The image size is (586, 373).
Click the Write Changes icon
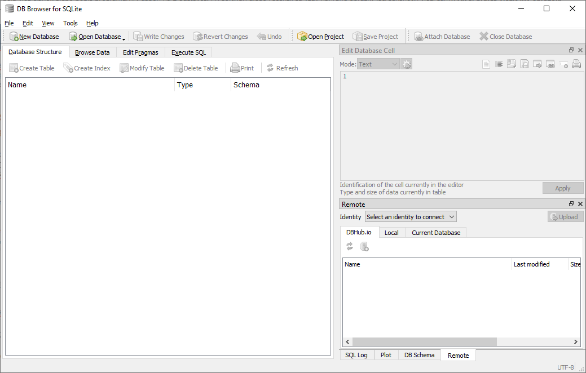point(158,36)
